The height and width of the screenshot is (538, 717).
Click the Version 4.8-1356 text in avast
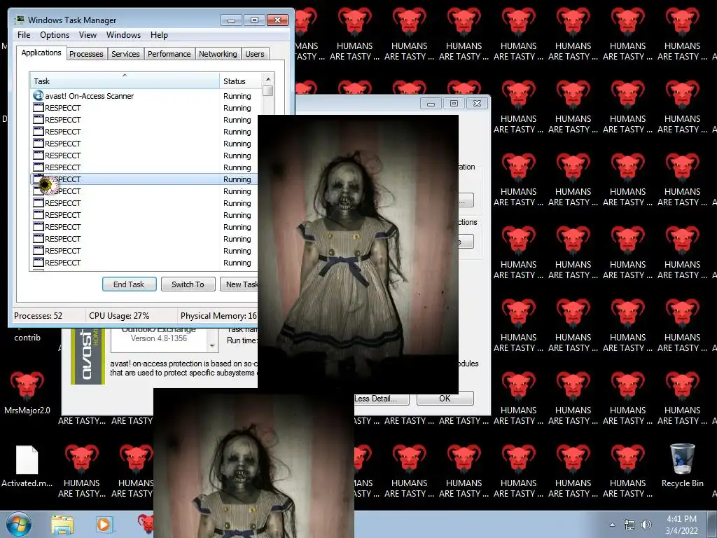click(159, 338)
